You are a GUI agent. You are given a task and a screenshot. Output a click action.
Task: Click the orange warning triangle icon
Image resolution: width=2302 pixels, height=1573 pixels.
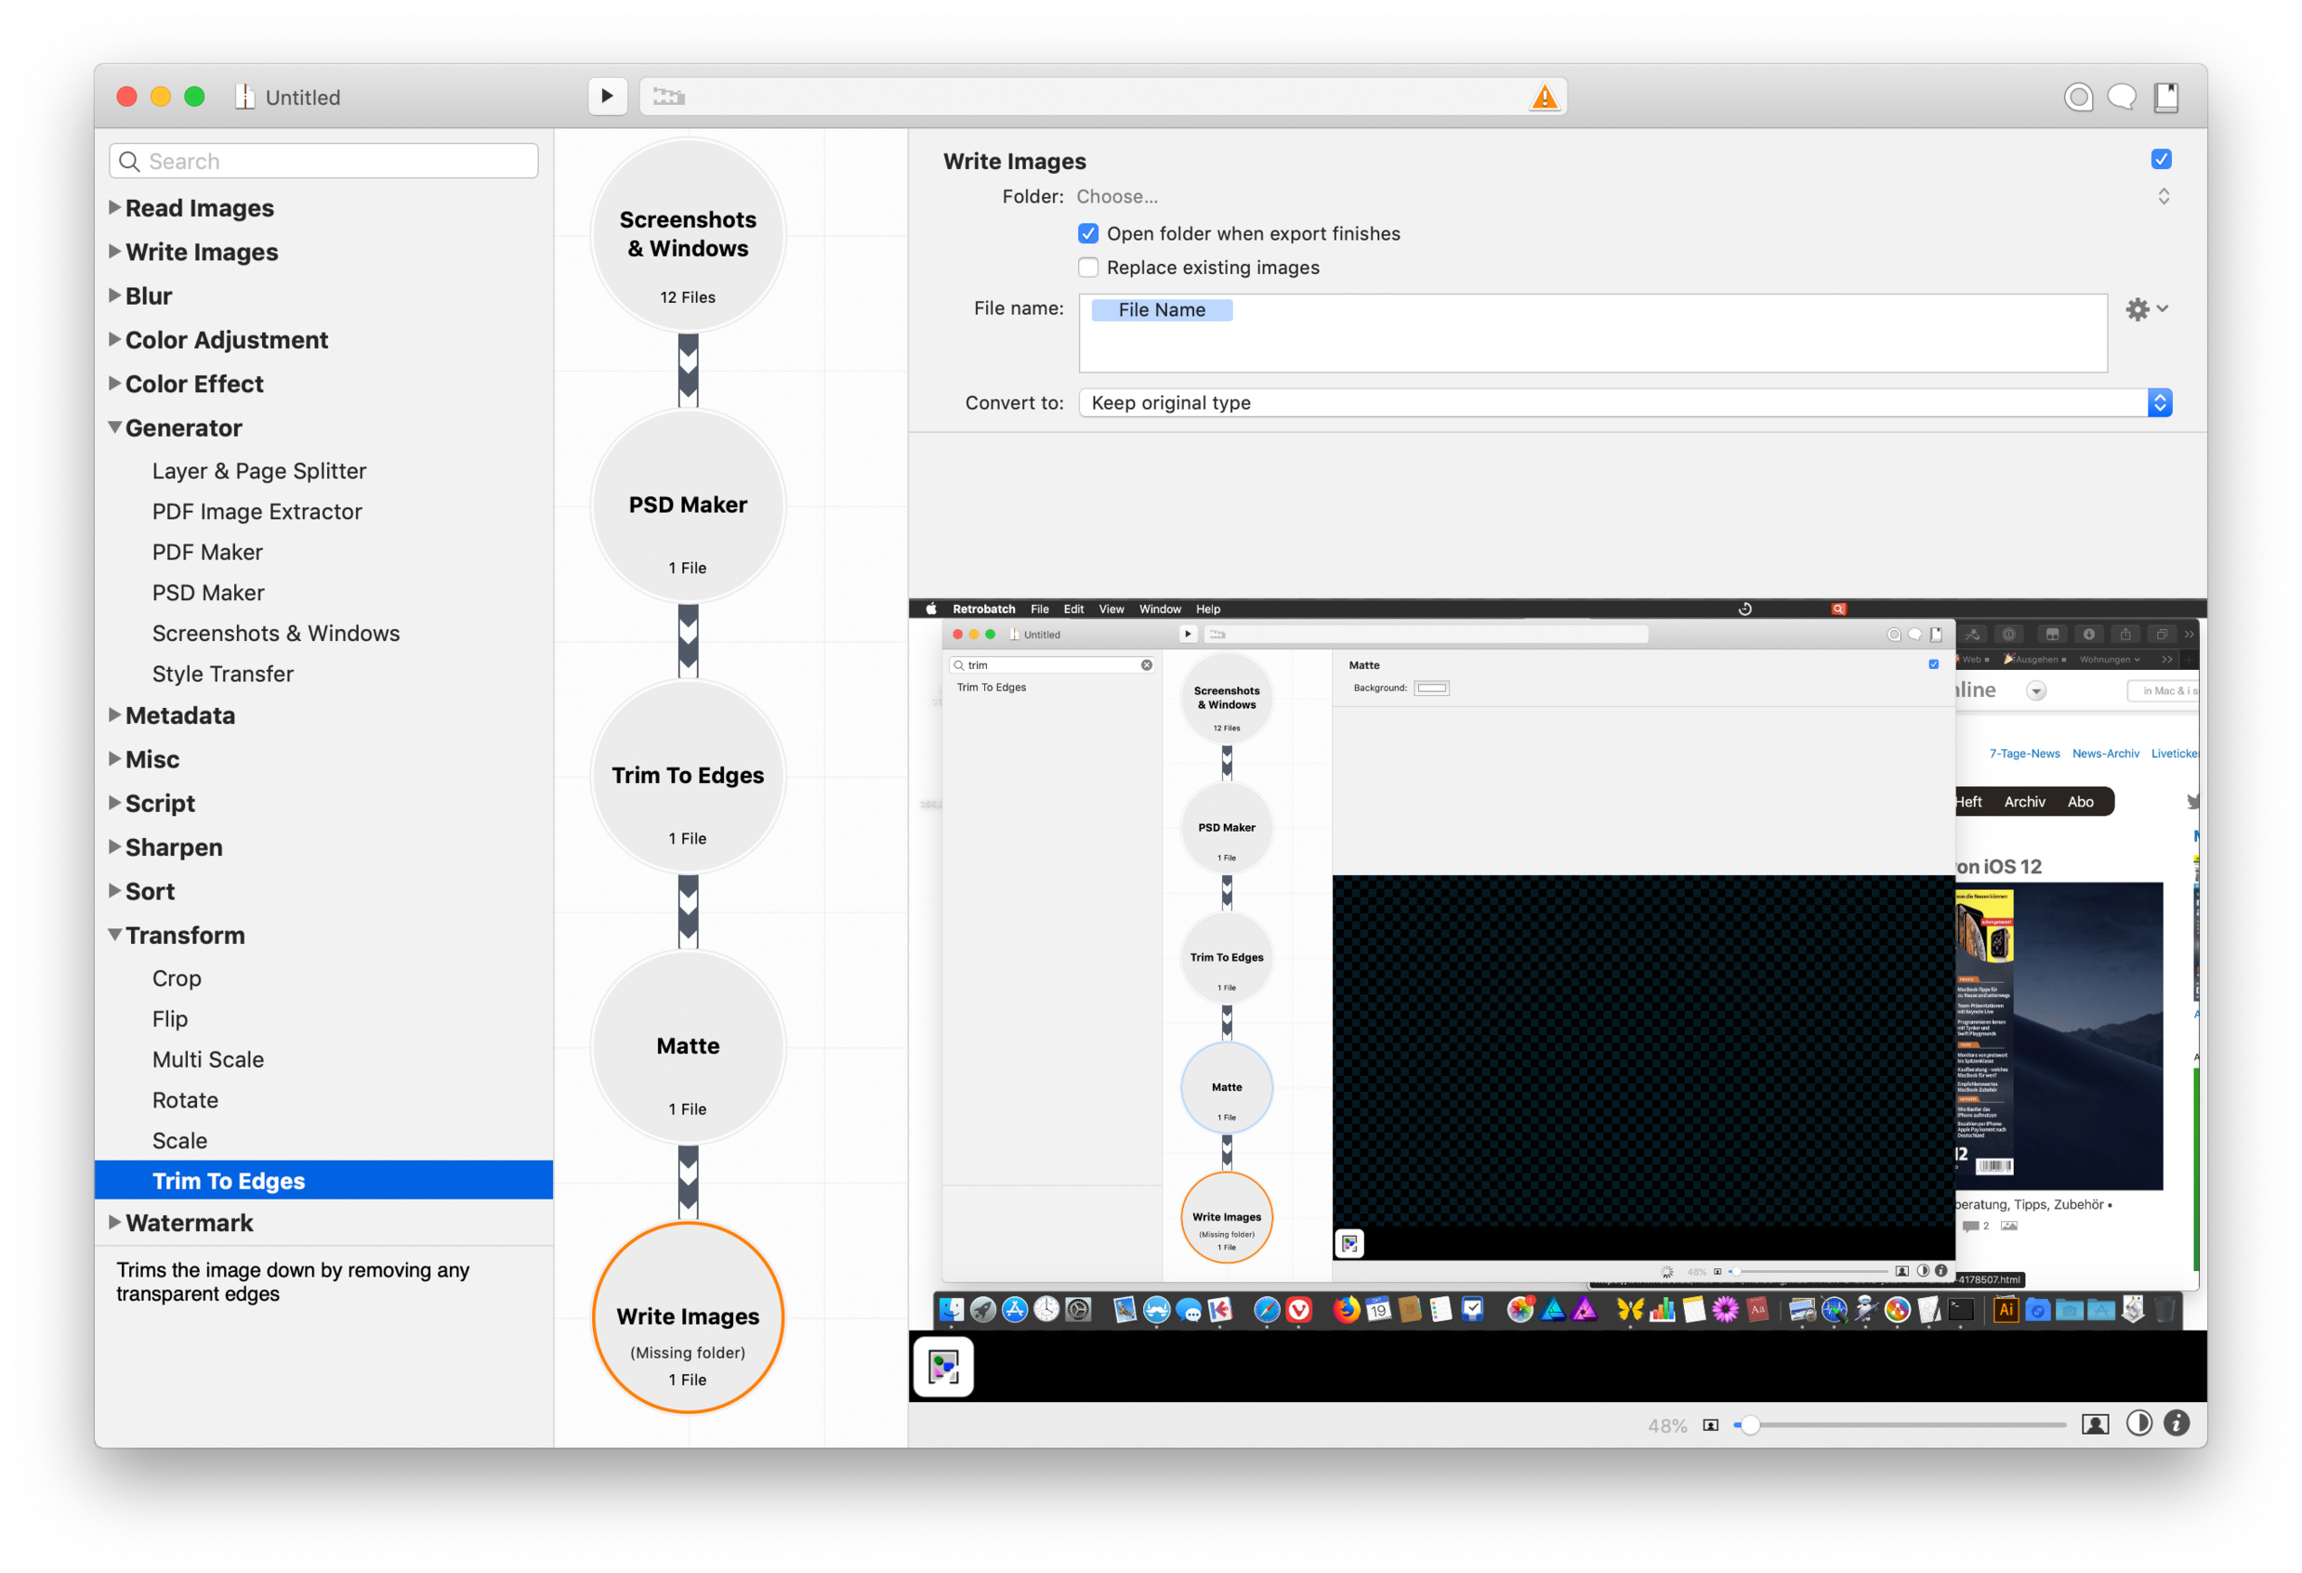pyautogui.click(x=1544, y=97)
